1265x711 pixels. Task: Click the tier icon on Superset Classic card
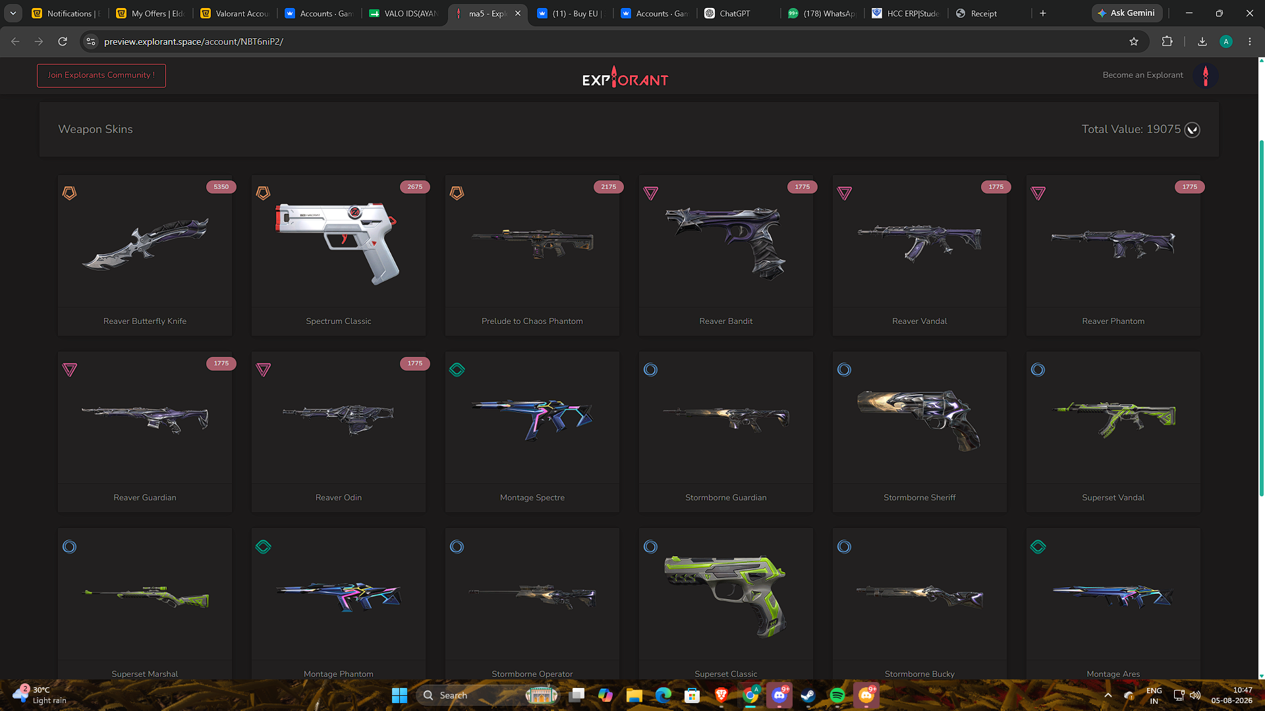650,546
